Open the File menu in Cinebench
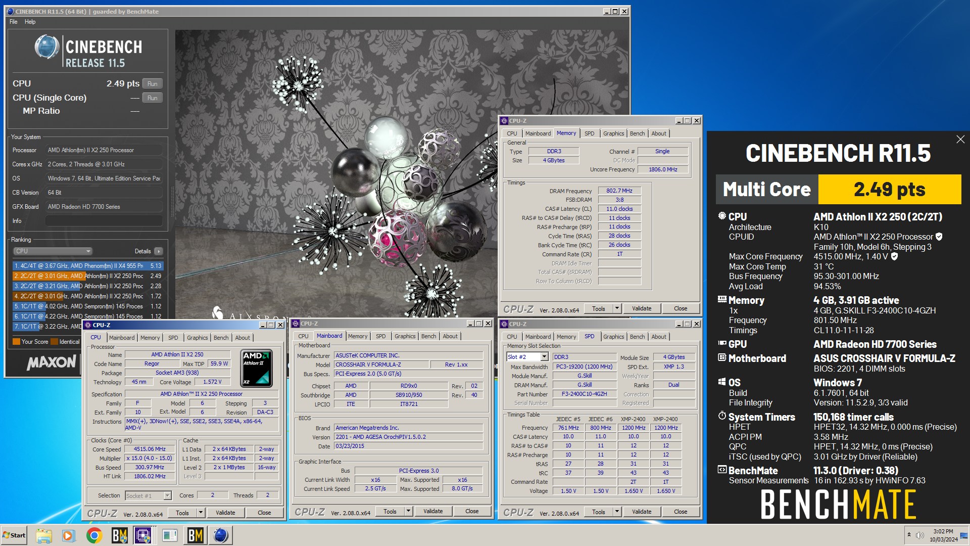This screenshot has width=970, height=546. click(13, 22)
